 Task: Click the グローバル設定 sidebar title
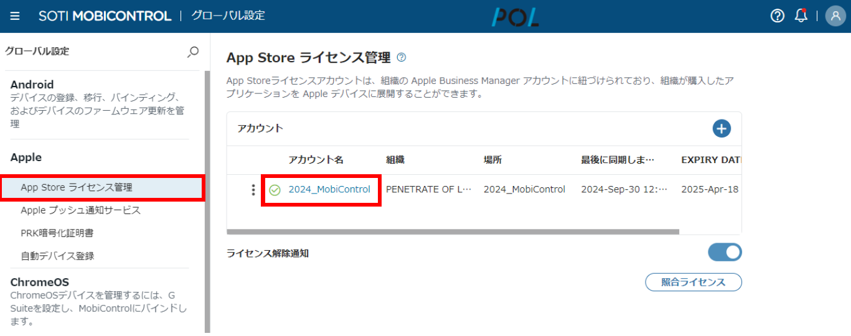point(37,52)
